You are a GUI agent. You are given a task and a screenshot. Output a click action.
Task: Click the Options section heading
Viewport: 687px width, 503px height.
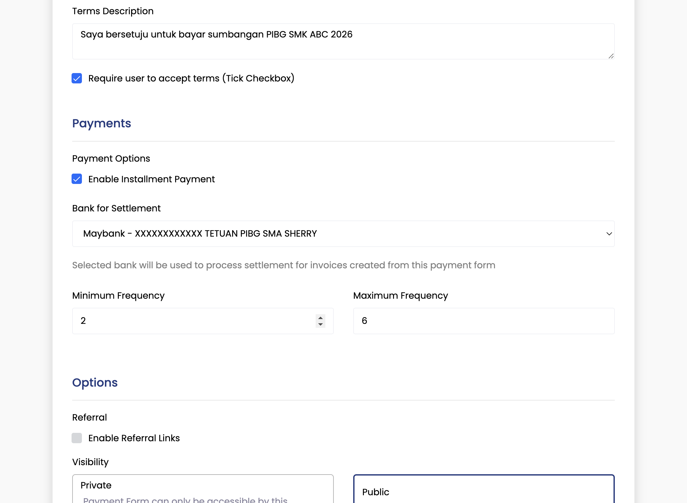95,383
